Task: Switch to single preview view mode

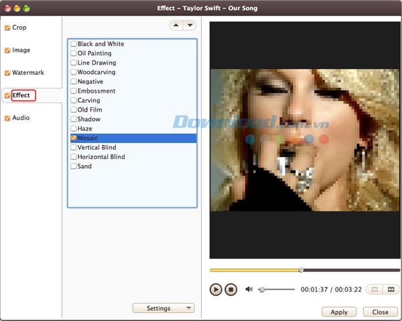Action: tap(375, 289)
